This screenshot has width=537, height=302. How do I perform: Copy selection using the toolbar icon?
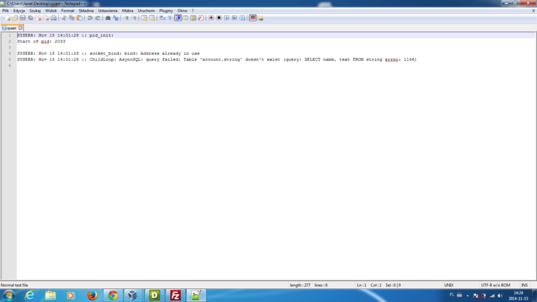pos(71,18)
